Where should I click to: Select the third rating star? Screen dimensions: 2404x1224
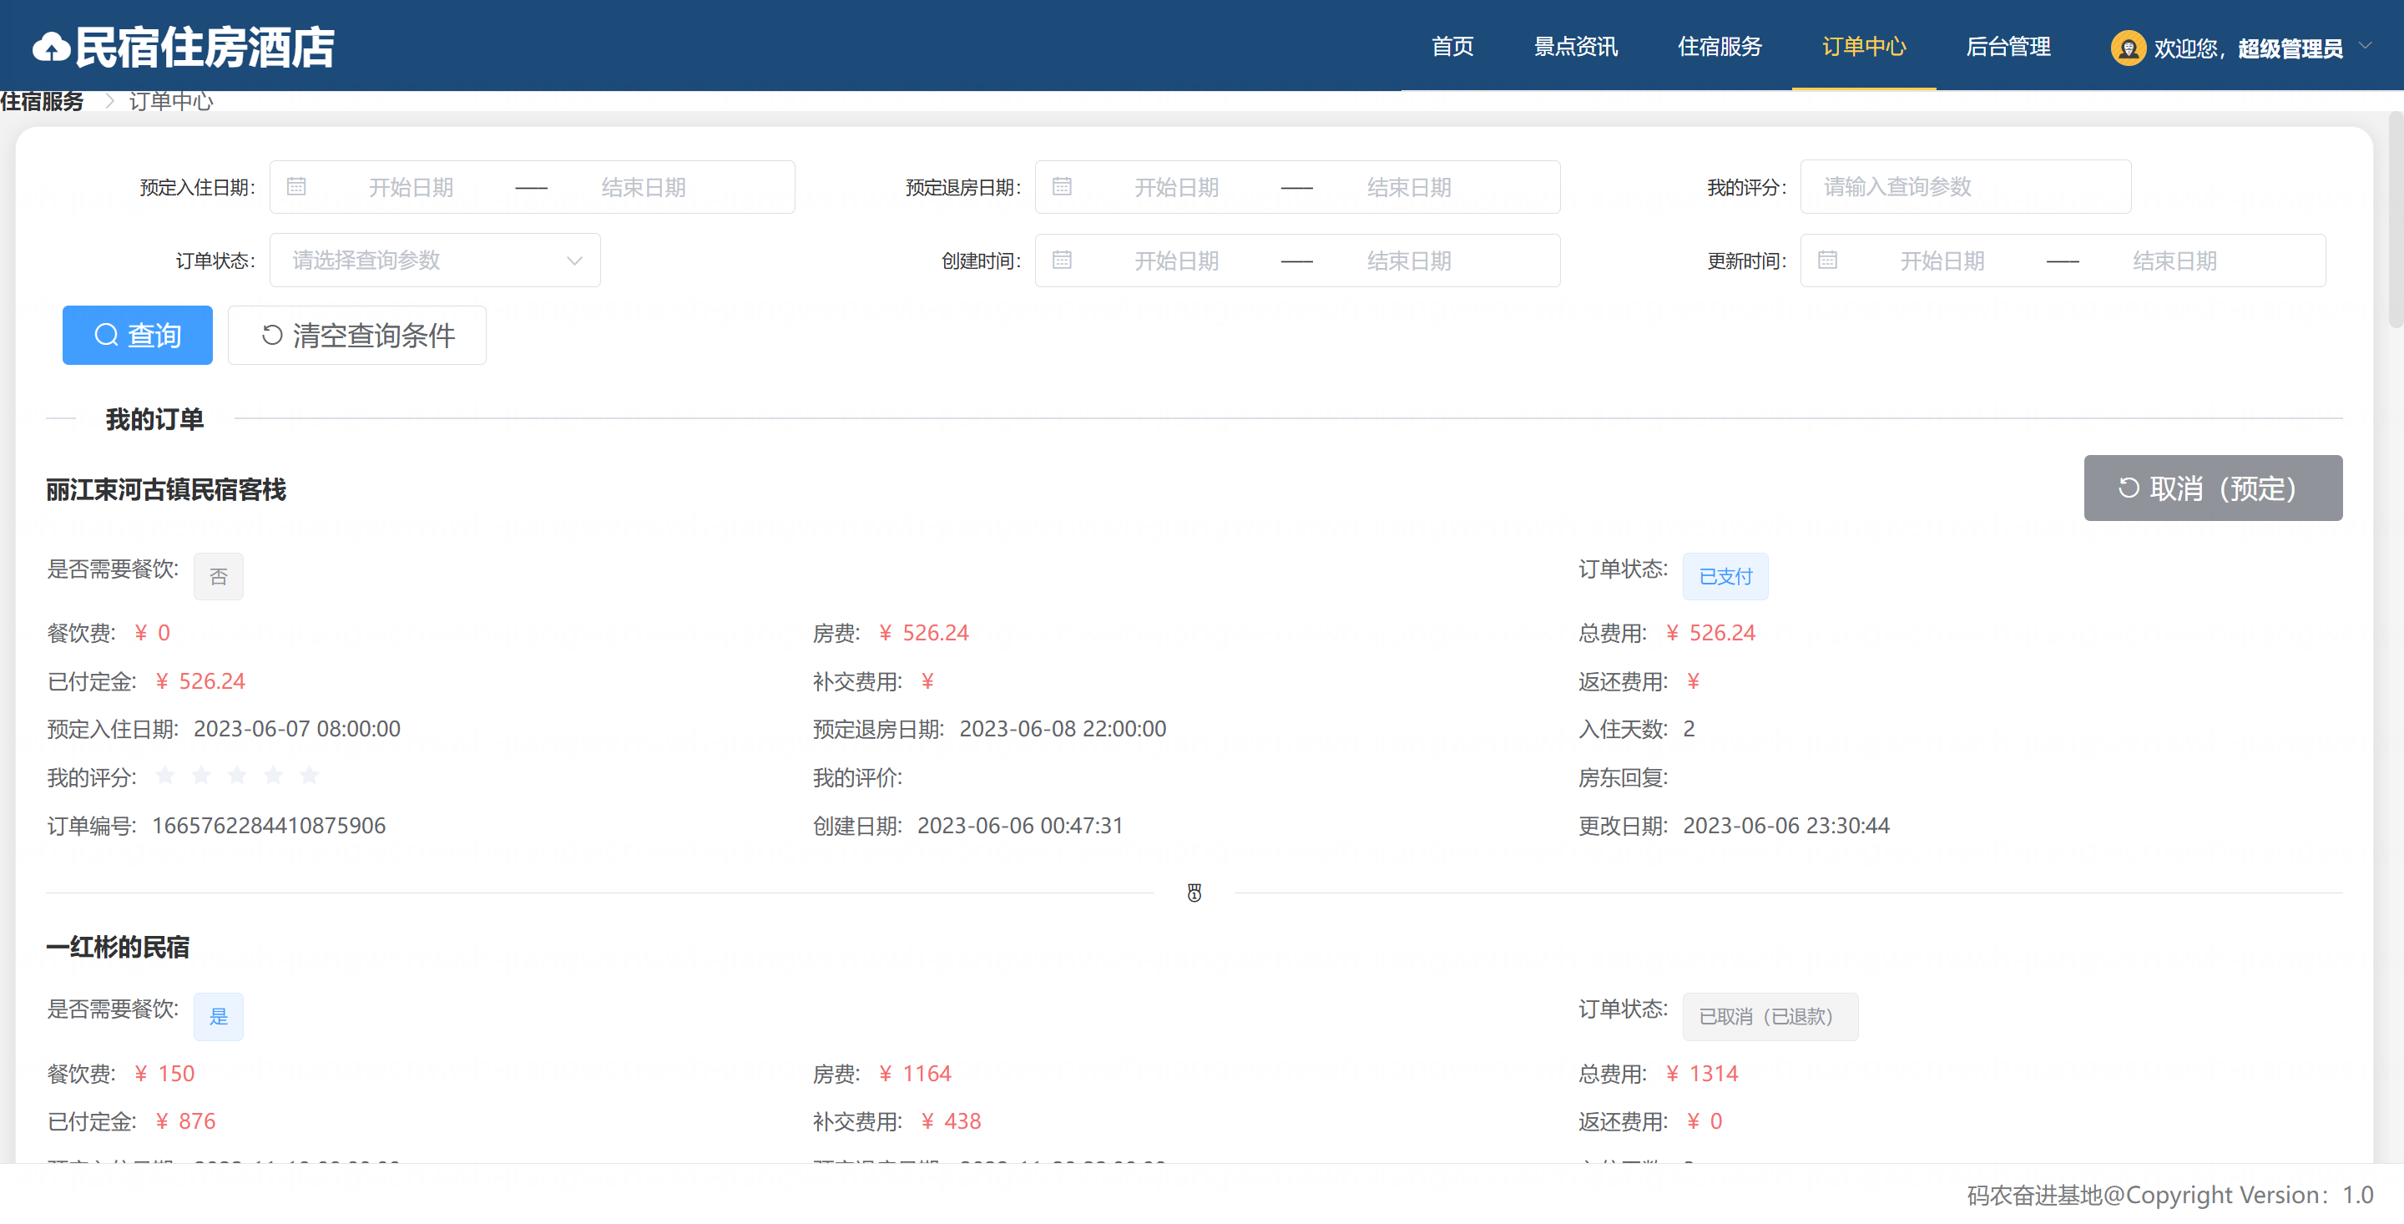237,776
